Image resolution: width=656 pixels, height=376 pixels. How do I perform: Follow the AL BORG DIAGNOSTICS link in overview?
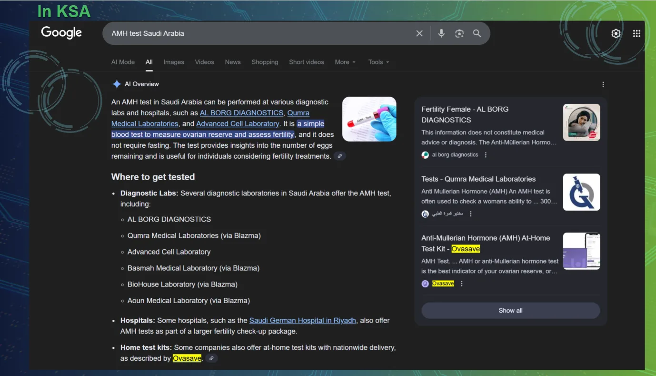tap(241, 113)
